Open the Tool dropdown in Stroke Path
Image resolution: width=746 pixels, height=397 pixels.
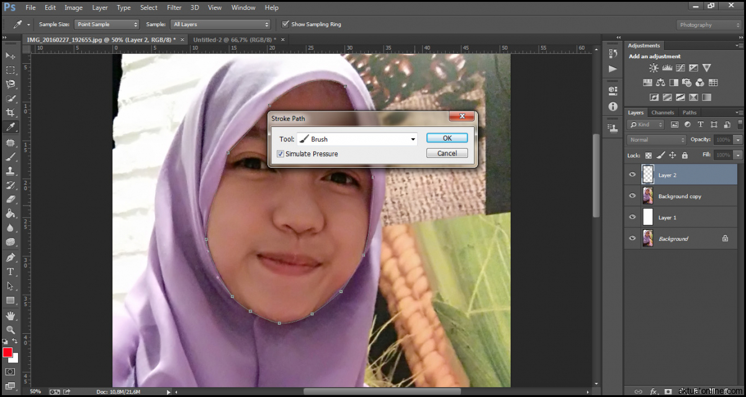coord(357,139)
